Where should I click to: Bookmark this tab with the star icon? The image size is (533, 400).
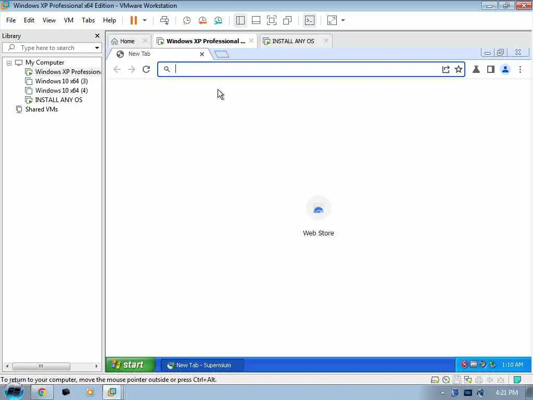[459, 69]
